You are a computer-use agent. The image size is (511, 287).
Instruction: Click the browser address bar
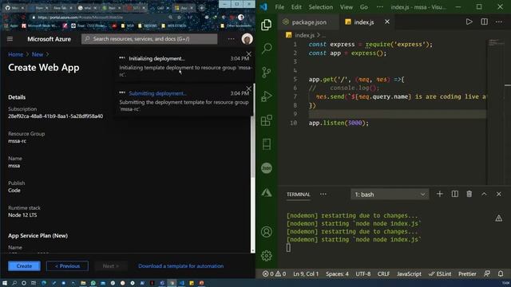(x=101, y=18)
